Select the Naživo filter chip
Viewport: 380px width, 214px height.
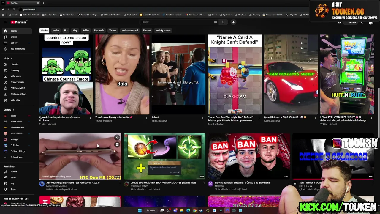pyautogui.click(x=85, y=30)
